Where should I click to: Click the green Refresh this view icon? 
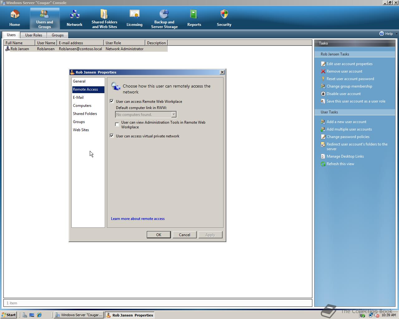[323, 164]
